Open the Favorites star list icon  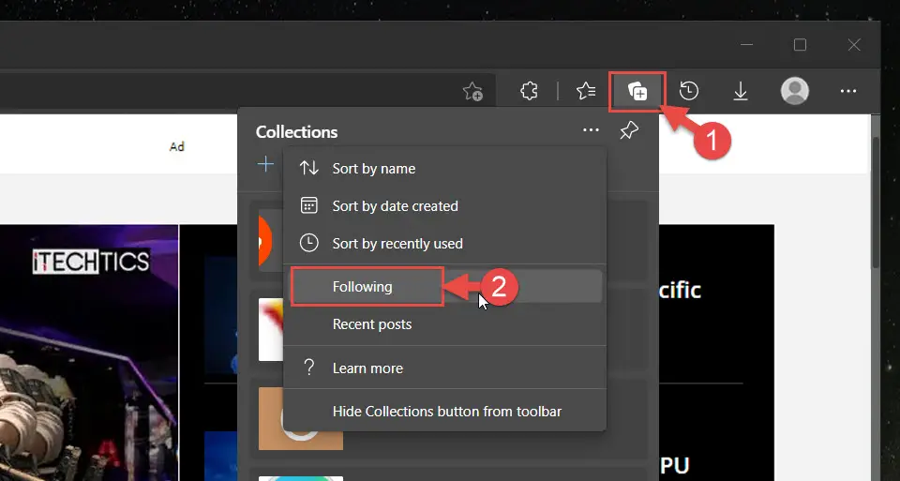click(x=586, y=91)
